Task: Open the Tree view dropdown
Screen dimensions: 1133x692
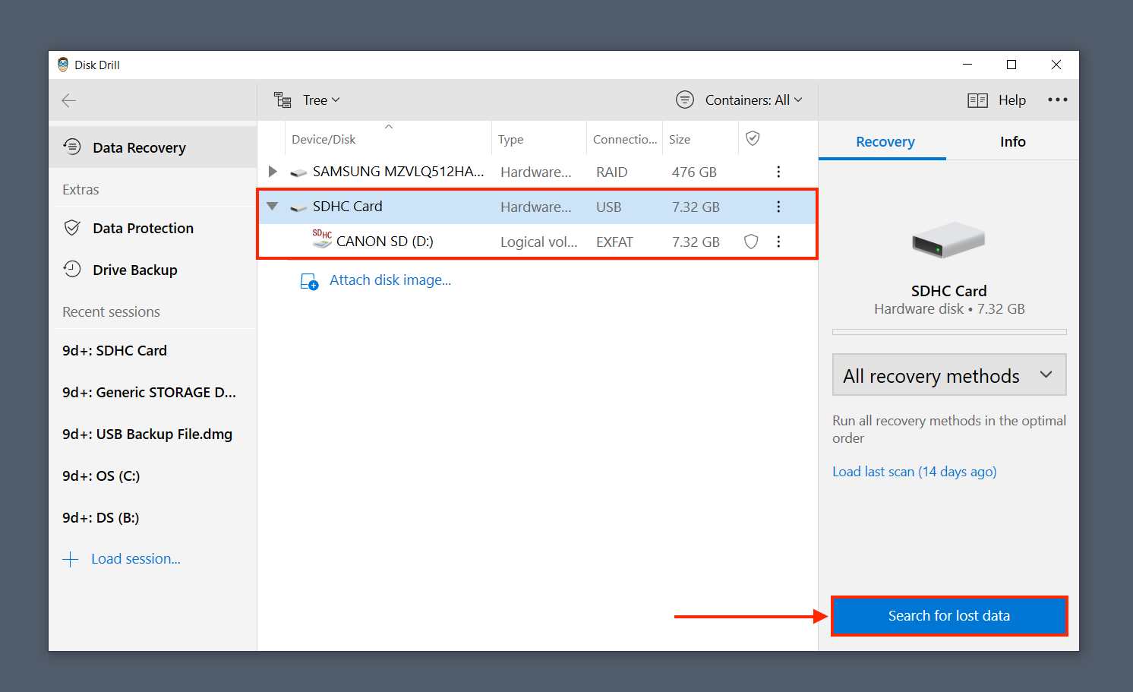Action: pyautogui.click(x=321, y=100)
